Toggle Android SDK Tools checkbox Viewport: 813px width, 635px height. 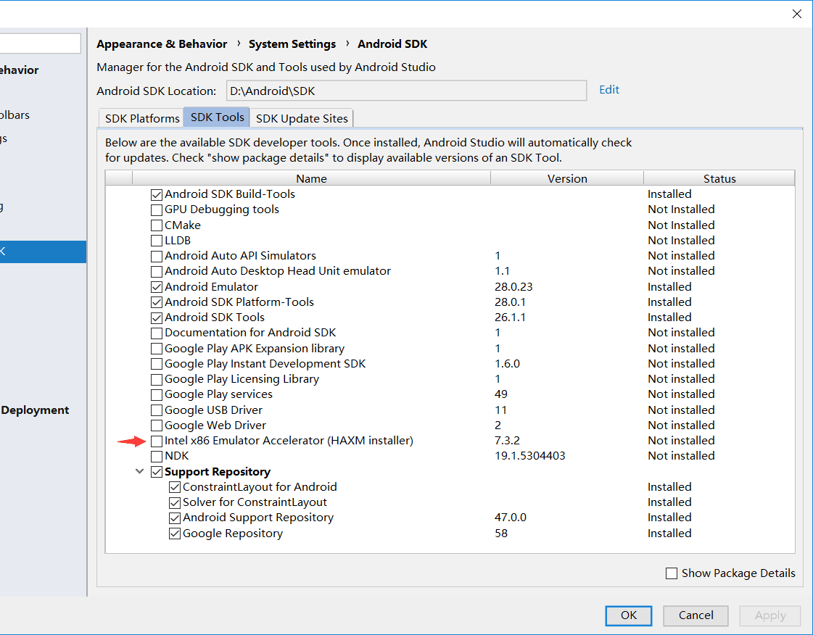(156, 317)
